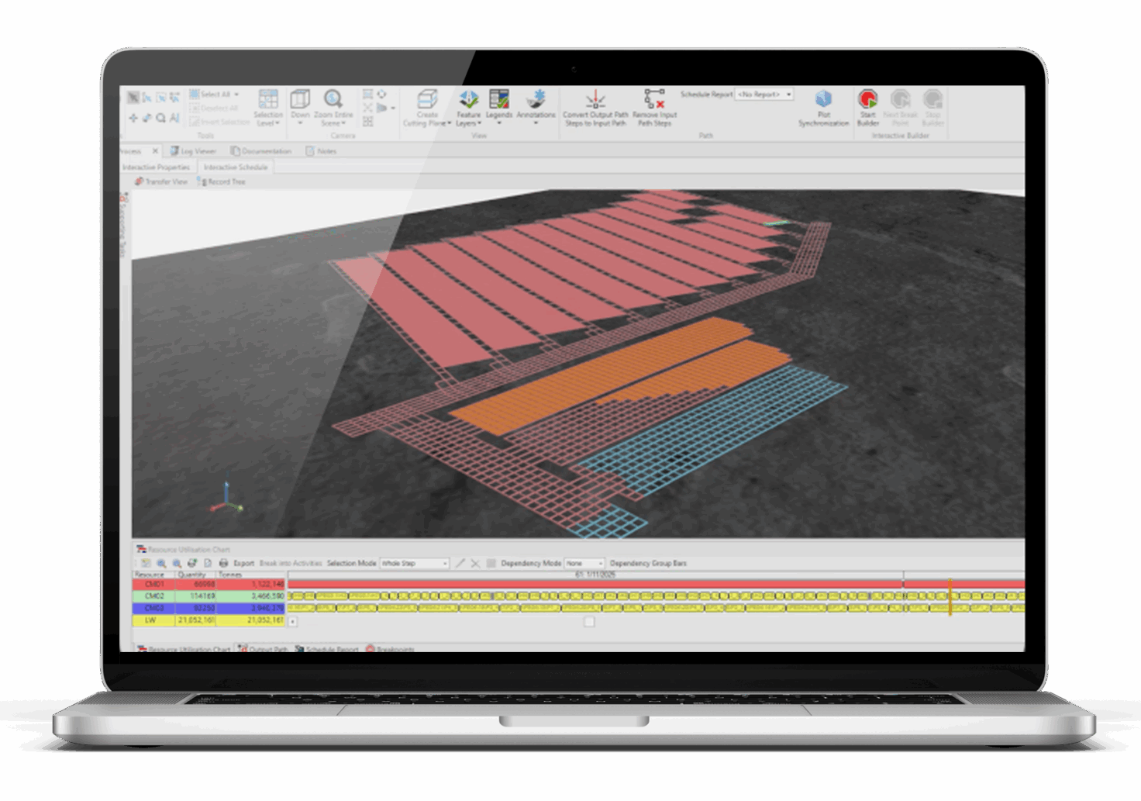Click the text label tool in the Tools group
Viewport: 1141px width, 801px height.
tap(174, 118)
